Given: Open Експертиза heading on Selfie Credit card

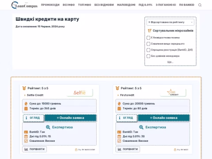Looking at the screenshot, I should tap(62, 127).
